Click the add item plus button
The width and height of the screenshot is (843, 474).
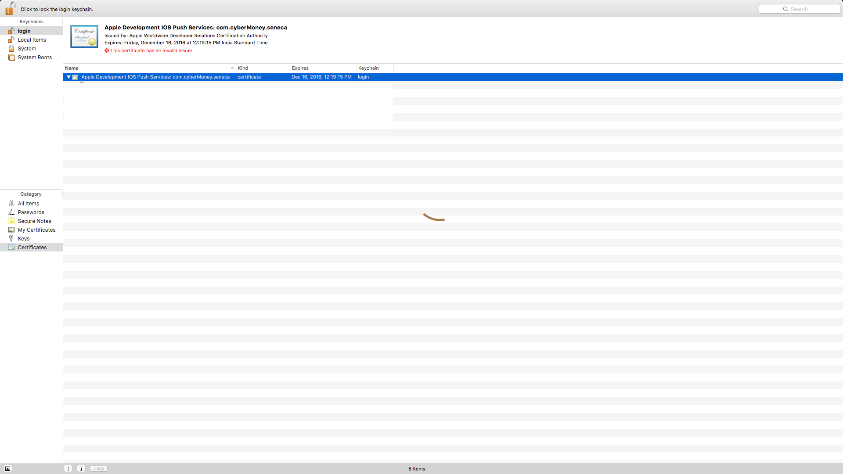click(x=68, y=469)
